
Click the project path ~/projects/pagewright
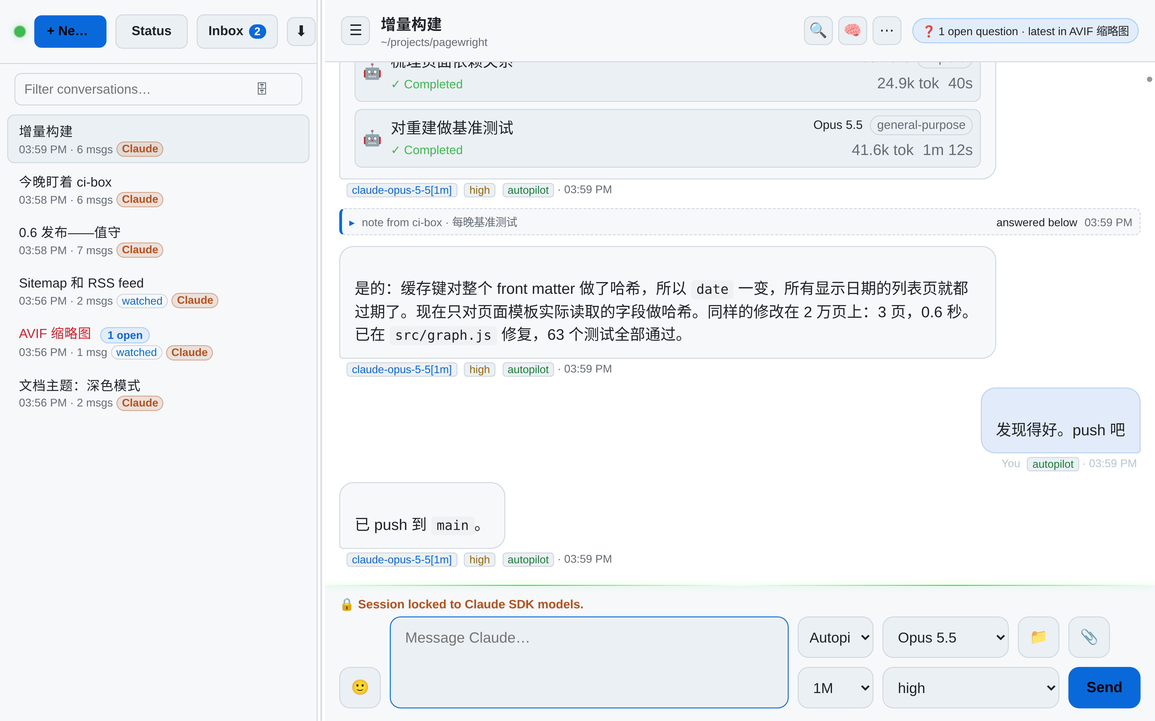(x=434, y=42)
